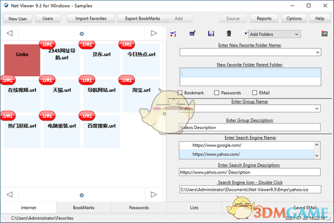The width and height of the screenshot is (334, 223).
Task: Expand the Group Name dropdown showing Videos
Action: pos(317,108)
